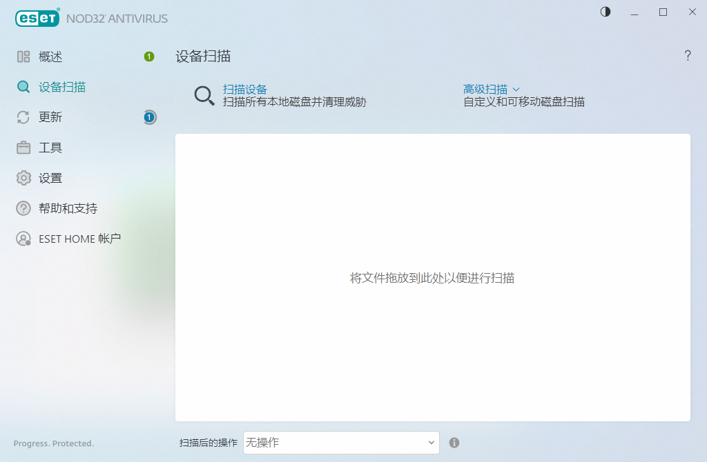Go to the 更新 section
The width and height of the screenshot is (707, 462).
coord(50,117)
